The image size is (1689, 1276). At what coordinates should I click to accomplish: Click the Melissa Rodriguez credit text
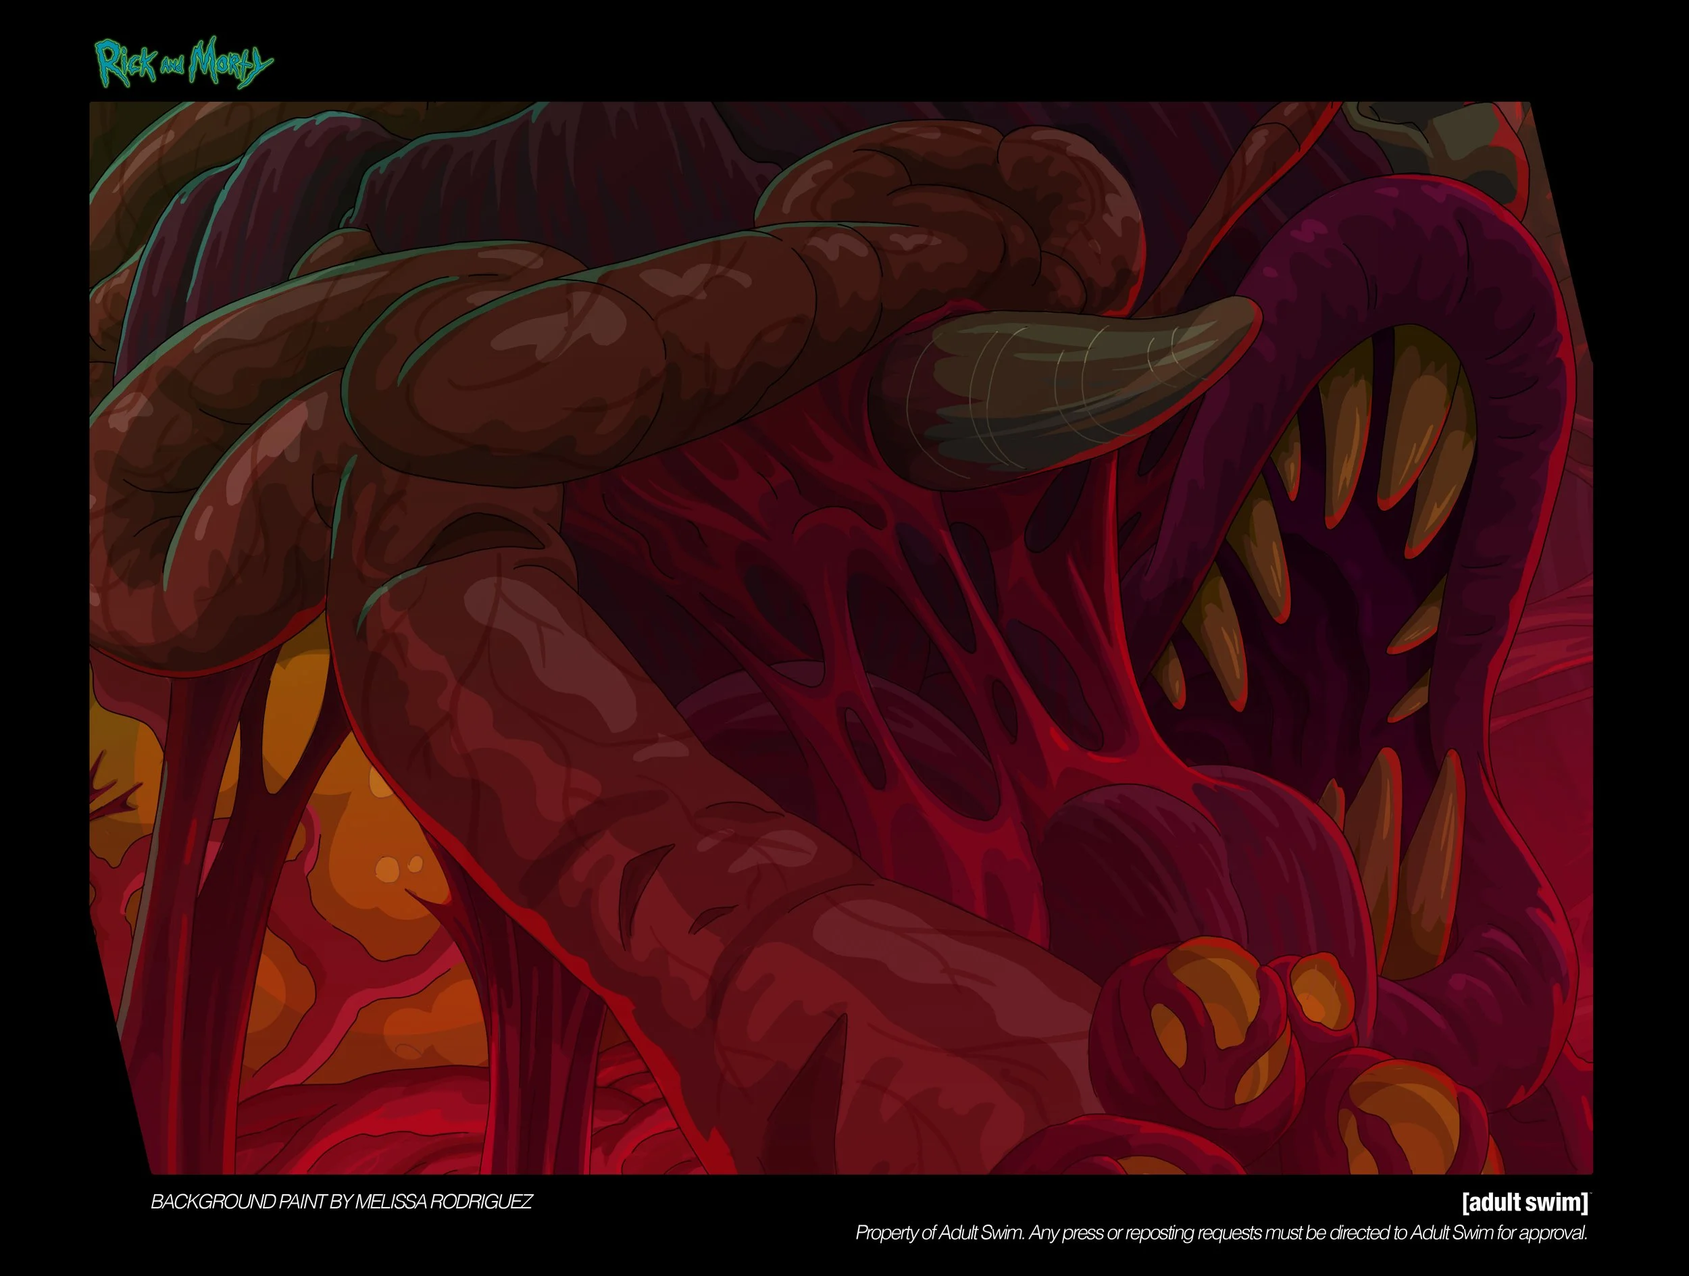click(x=341, y=1202)
